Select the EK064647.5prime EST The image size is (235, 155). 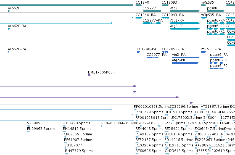[196, 132]
